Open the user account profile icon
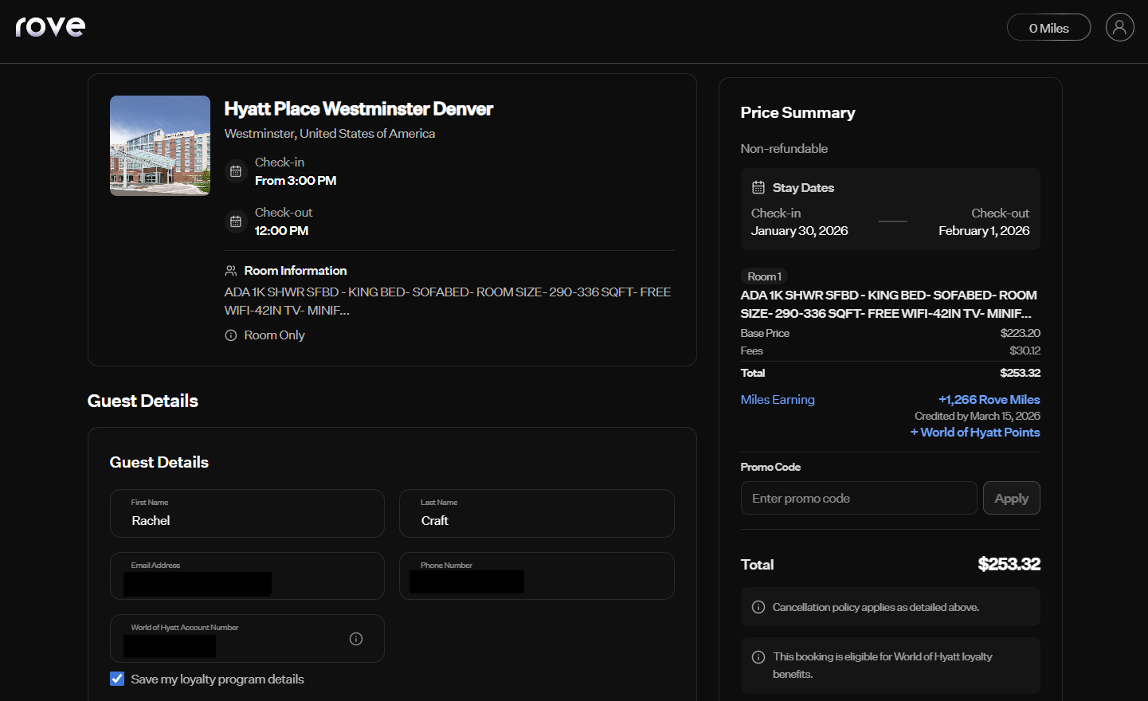Image resolution: width=1148 pixels, height=701 pixels. (x=1119, y=26)
